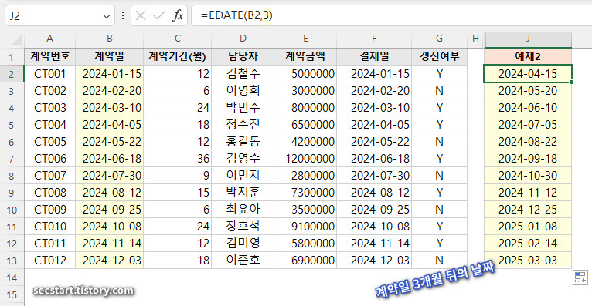
Task: Select result cell 2024-11-12
Action: [528, 192]
